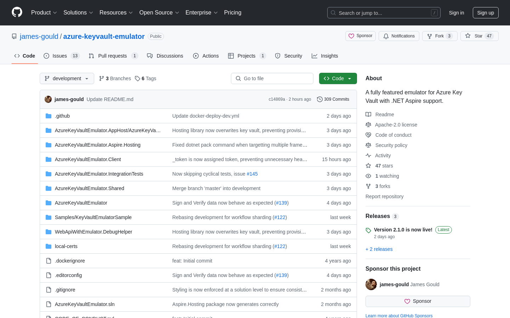The height and width of the screenshot is (318, 510).
Task: Open issue #145 link
Action: (252, 174)
